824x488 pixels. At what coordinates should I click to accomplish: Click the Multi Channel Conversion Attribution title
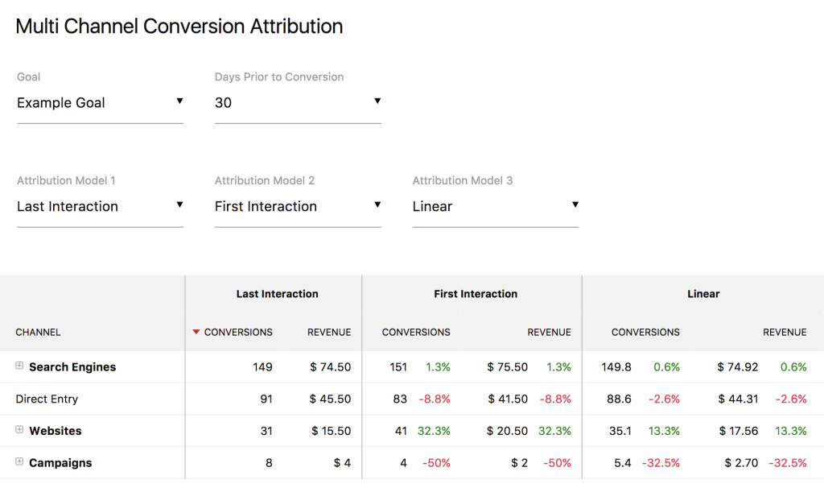[179, 26]
